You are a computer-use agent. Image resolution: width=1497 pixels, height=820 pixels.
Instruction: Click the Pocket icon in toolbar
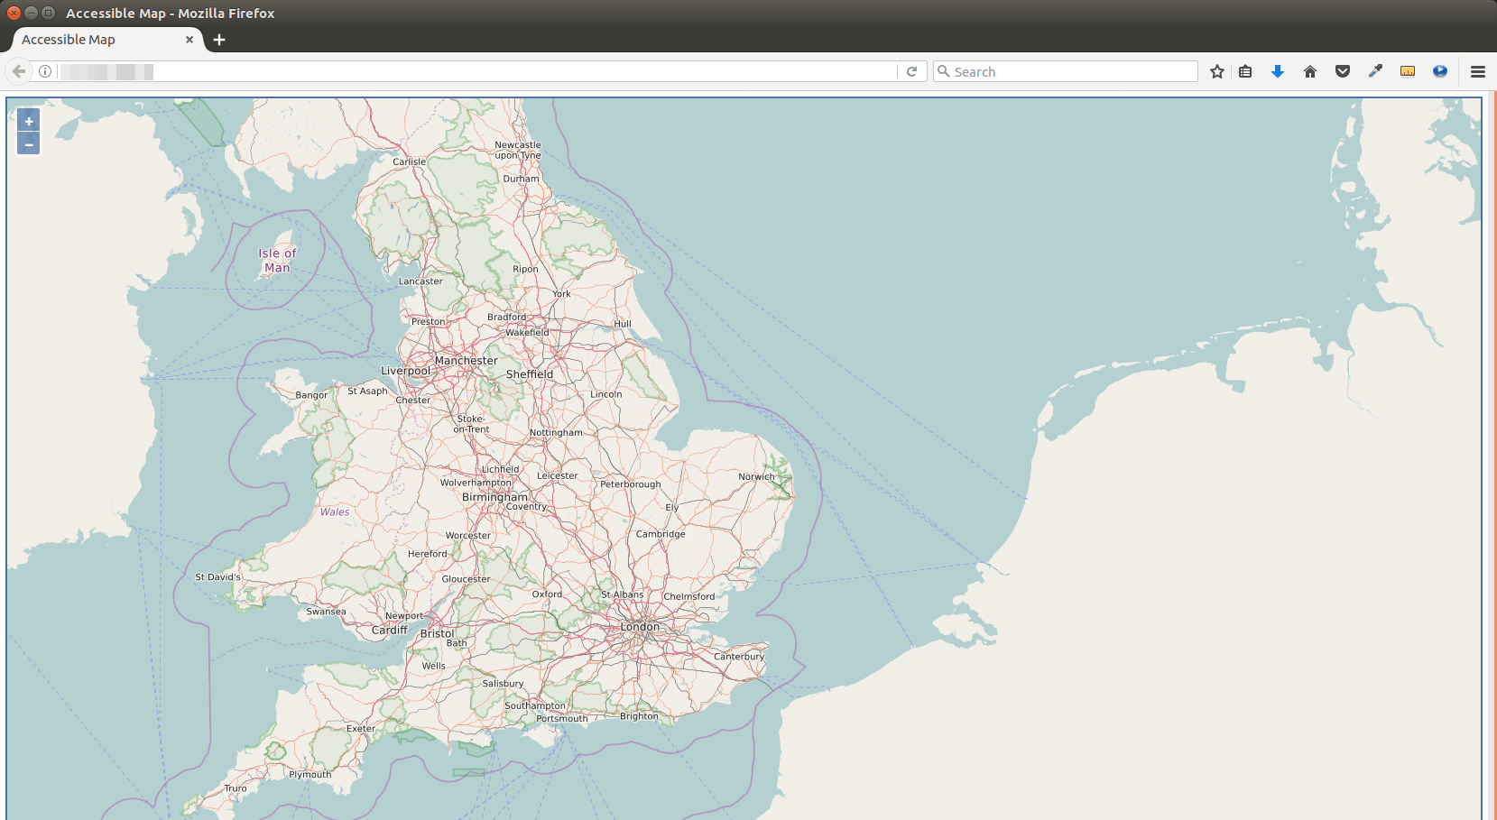tap(1343, 71)
